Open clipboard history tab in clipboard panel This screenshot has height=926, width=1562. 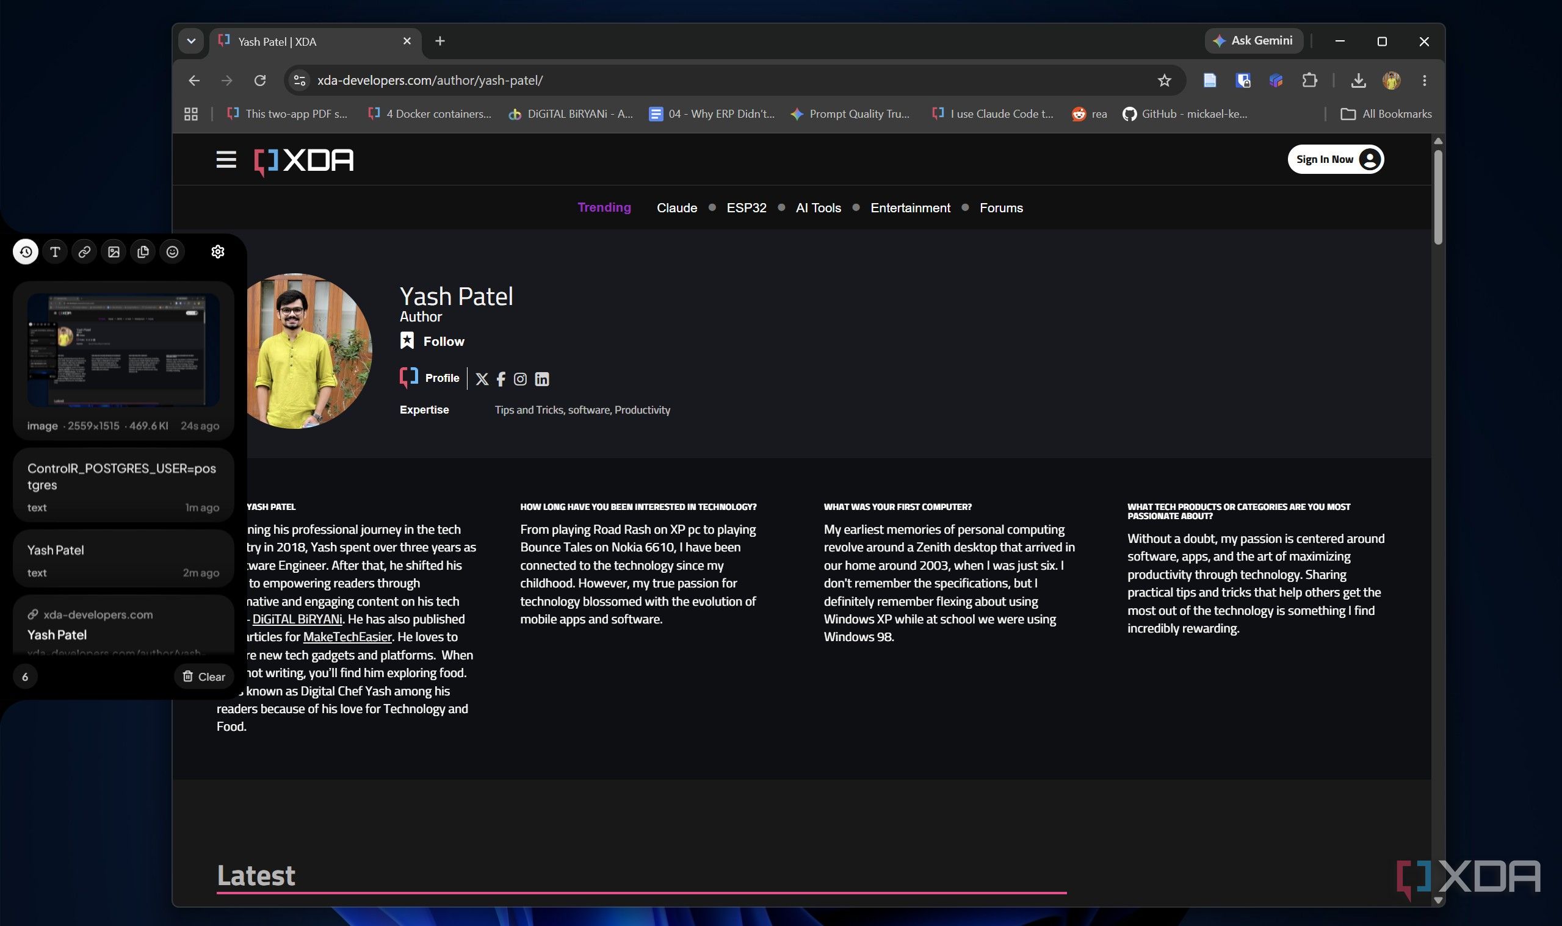pyautogui.click(x=26, y=251)
